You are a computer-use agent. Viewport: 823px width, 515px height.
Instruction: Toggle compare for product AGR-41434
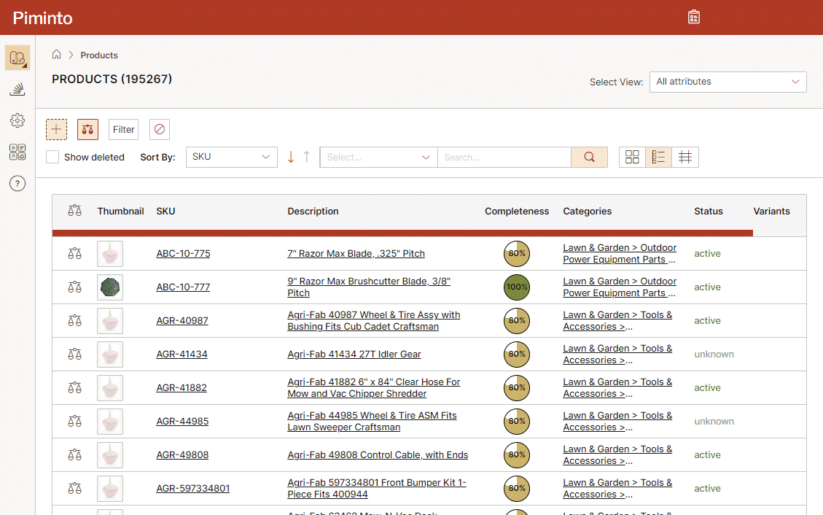click(x=74, y=354)
